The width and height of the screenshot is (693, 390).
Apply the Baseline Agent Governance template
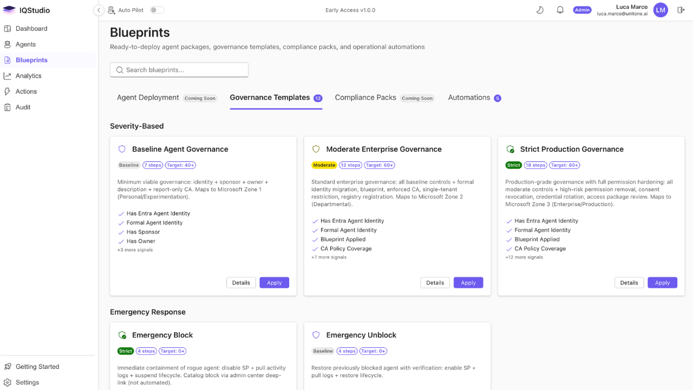click(x=274, y=283)
